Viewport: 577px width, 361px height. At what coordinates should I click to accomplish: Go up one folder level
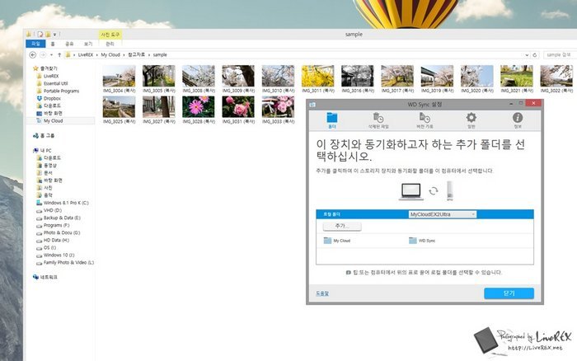tap(59, 55)
